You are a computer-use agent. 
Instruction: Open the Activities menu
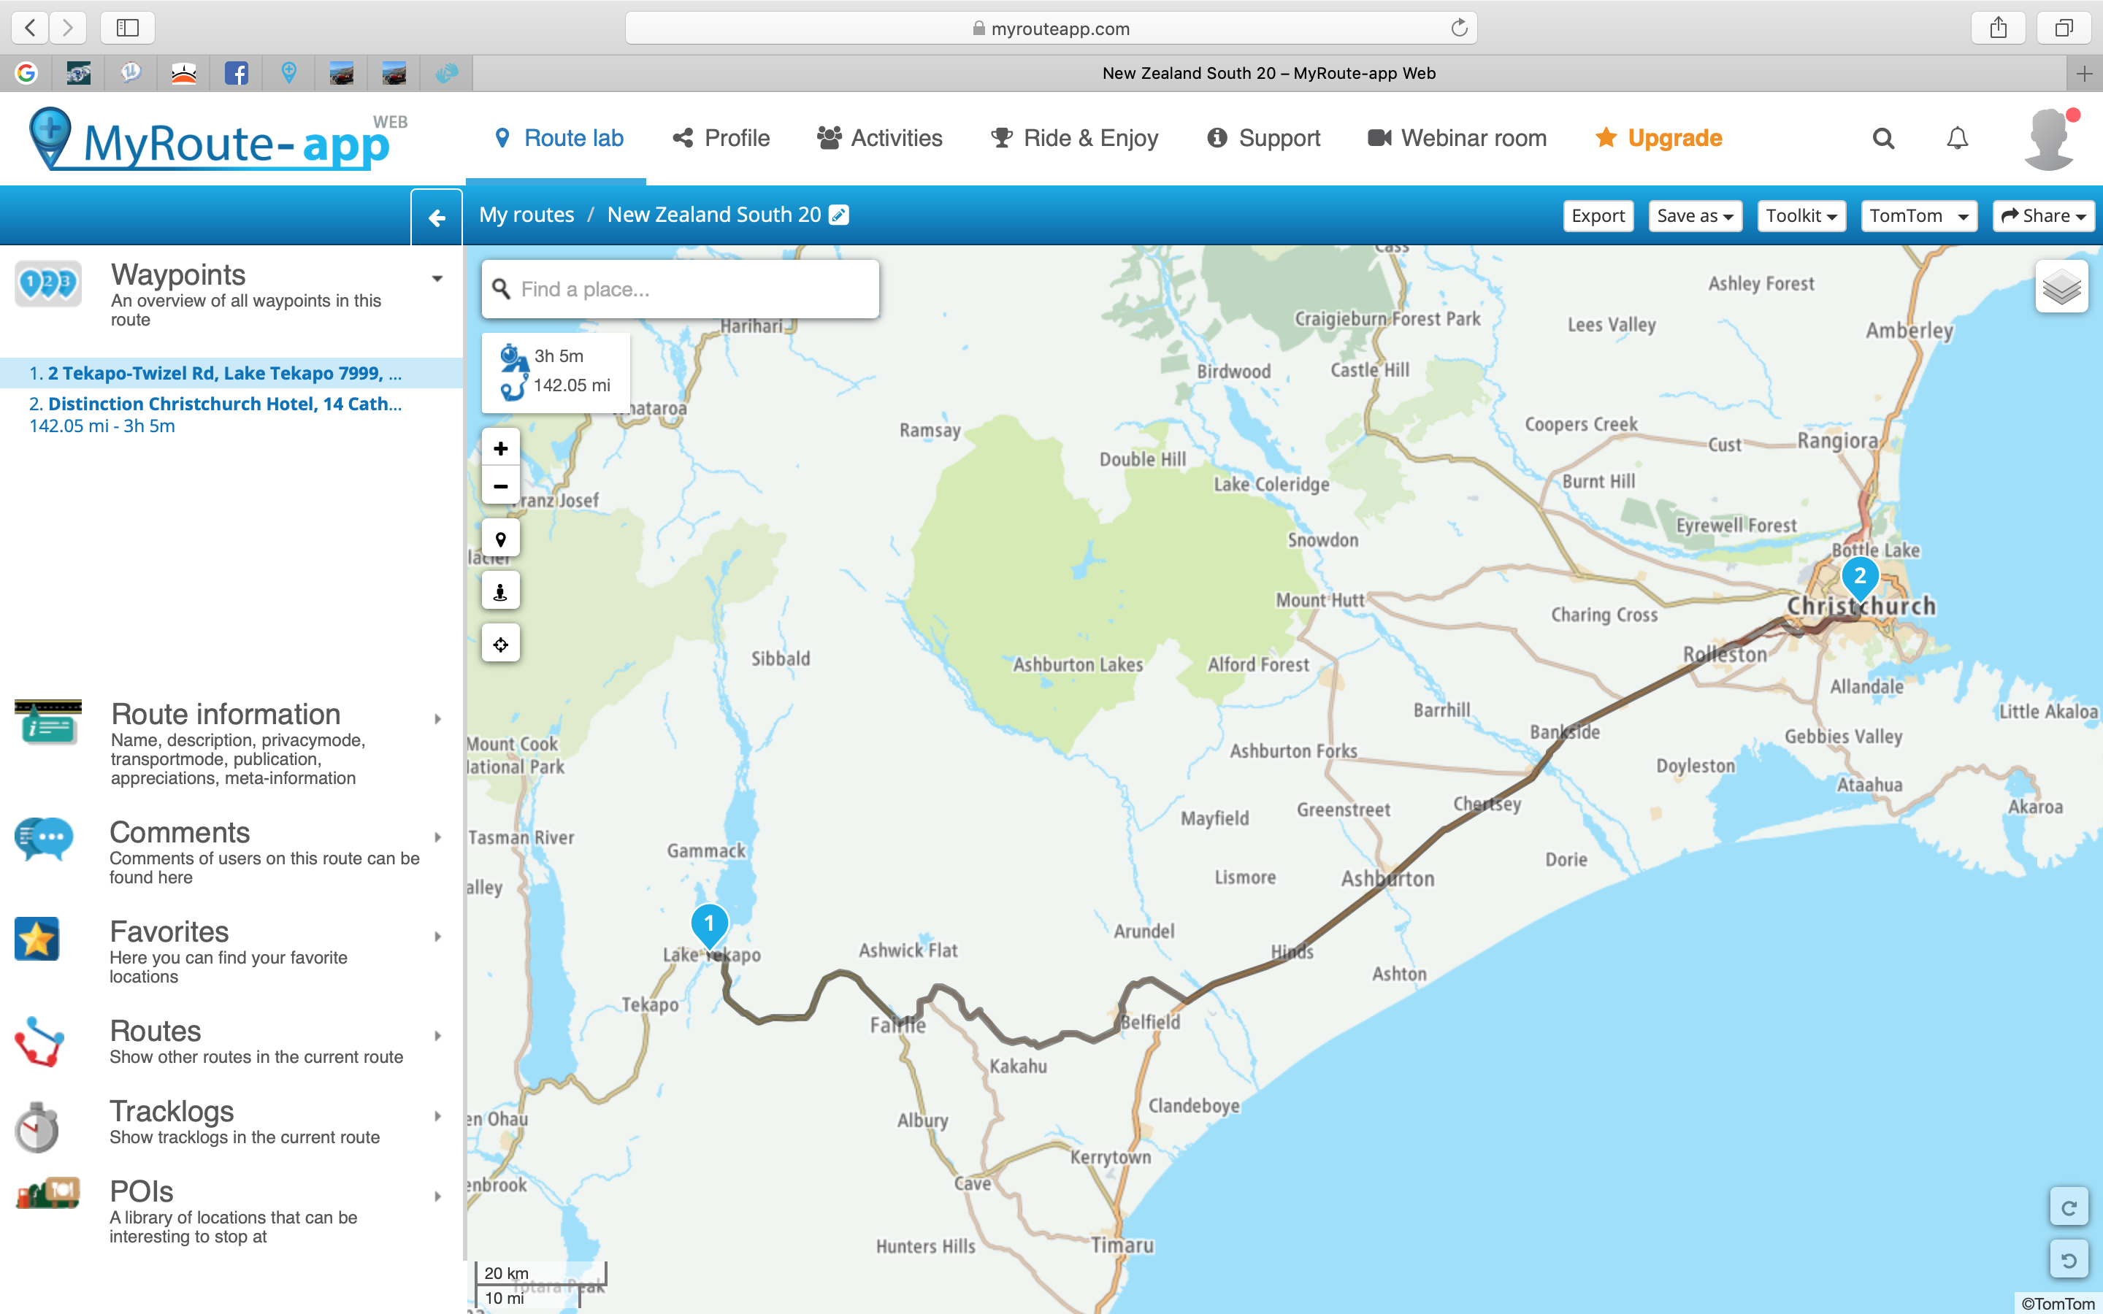pyautogui.click(x=879, y=138)
